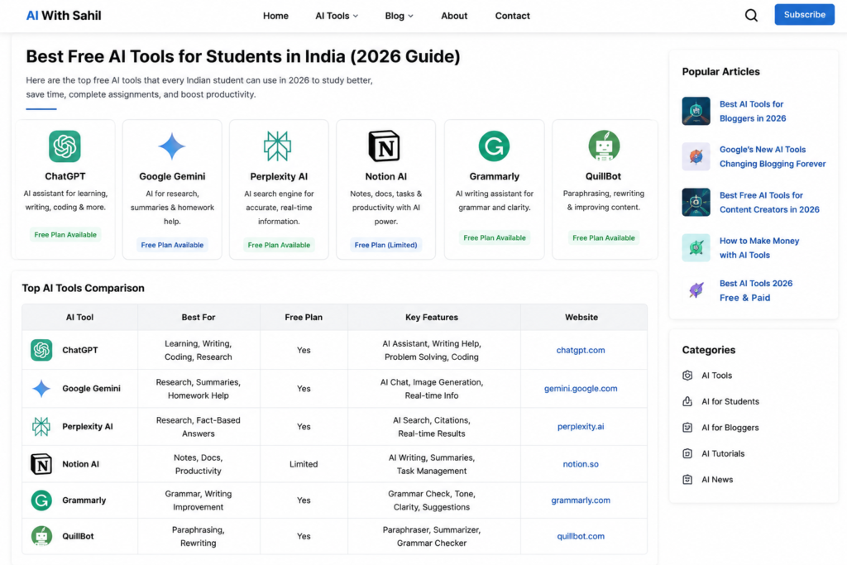The image size is (847, 565).
Task: Click the Google Gemini star icon card
Action: click(172, 146)
